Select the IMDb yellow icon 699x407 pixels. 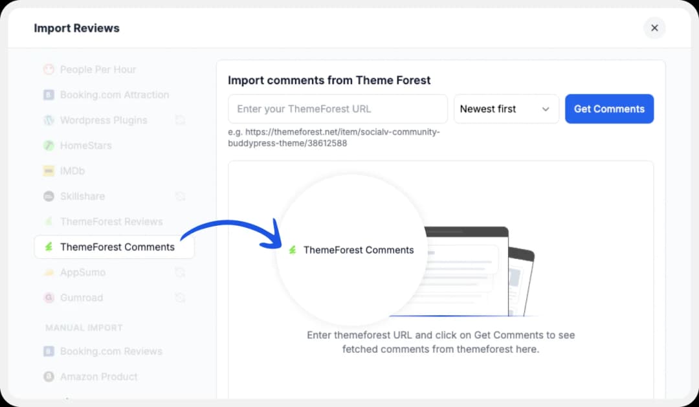pos(49,171)
